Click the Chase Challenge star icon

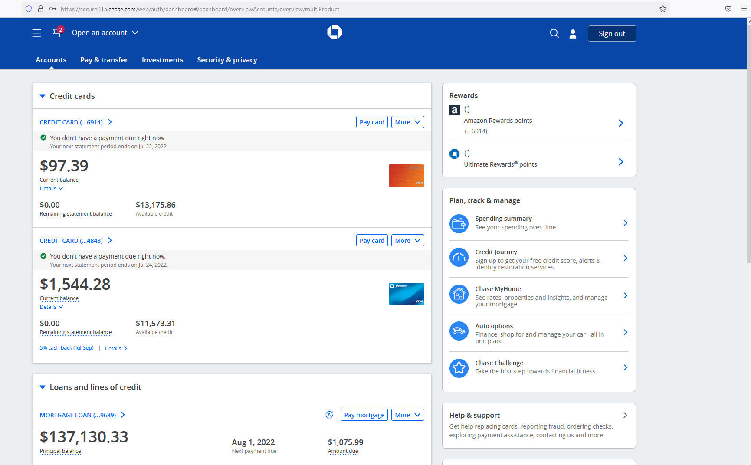pyautogui.click(x=459, y=368)
